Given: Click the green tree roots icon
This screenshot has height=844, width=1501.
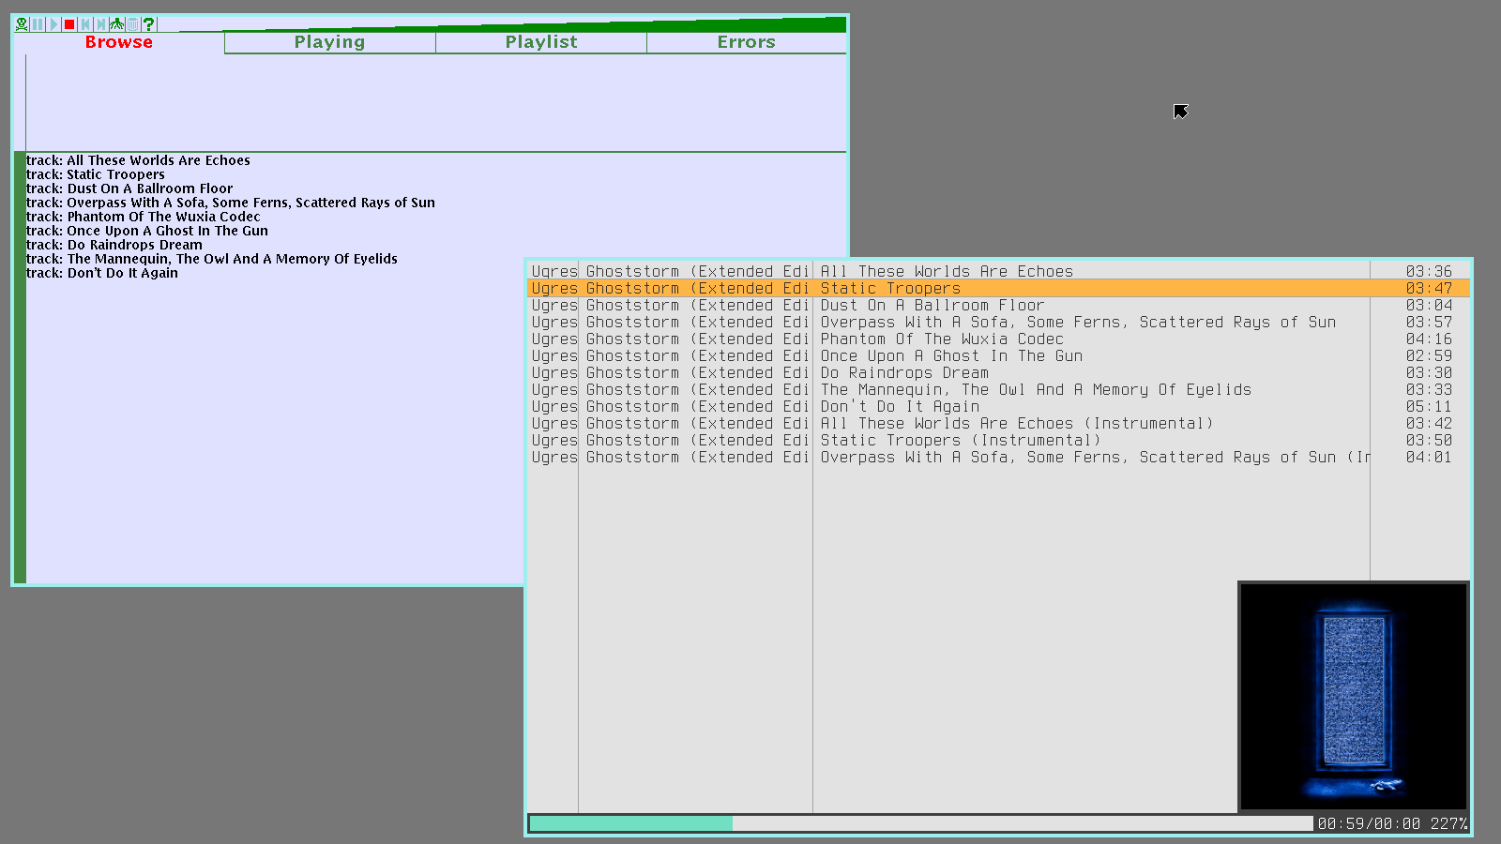Looking at the screenshot, I should (116, 24).
